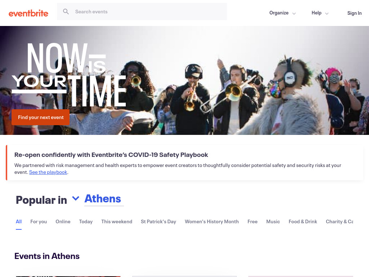Select the This weekend tab
Viewport: 369px width, 277px height.
click(x=117, y=222)
